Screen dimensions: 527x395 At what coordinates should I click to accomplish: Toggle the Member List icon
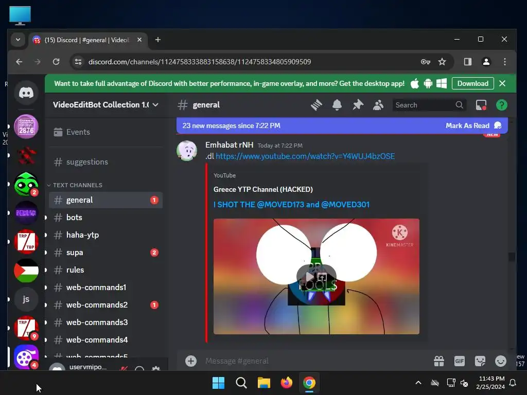(x=378, y=105)
